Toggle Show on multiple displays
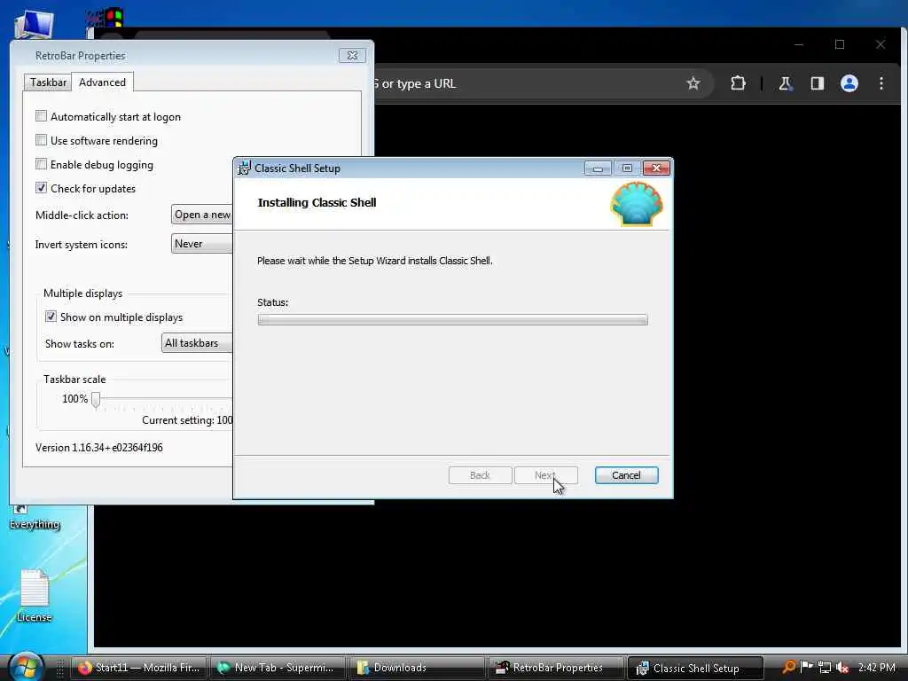Image resolution: width=908 pixels, height=681 pixels. pos(51,317)
